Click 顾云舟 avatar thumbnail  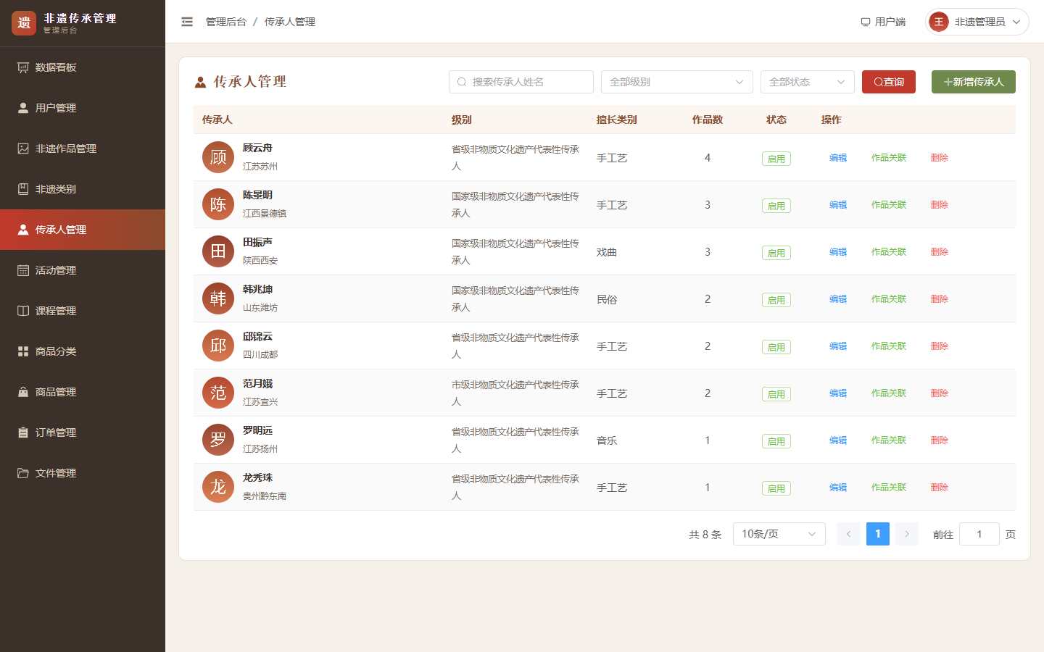[x=218, y=157]
